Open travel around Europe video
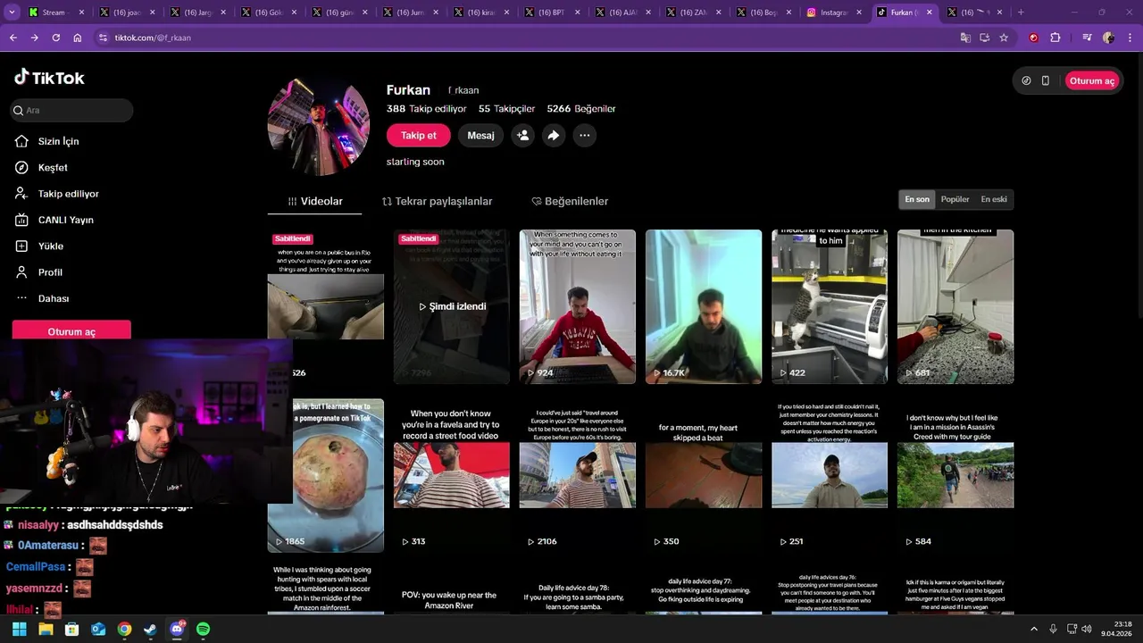This screenshot has width=1143, height=643. 578,475
